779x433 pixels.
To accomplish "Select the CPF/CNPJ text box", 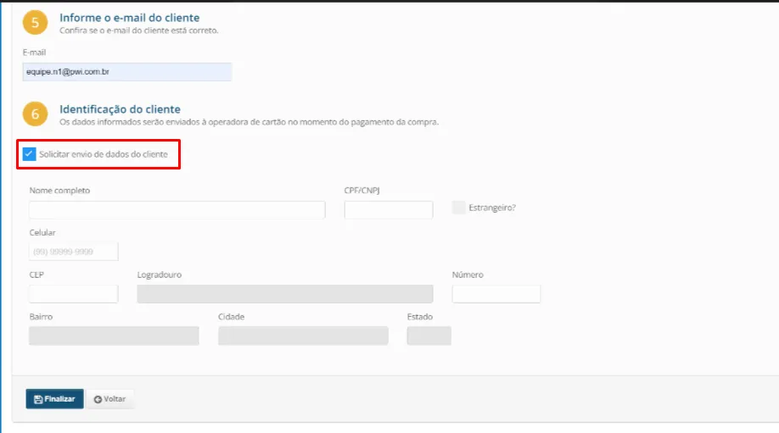I will pyautogui.click(x=388, y=210).
